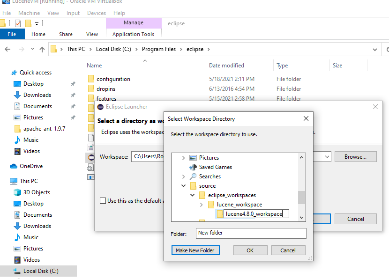Enable 'Use this as the default' checkbox
Viewport: 389px width, 279px height.
[103, 201]
